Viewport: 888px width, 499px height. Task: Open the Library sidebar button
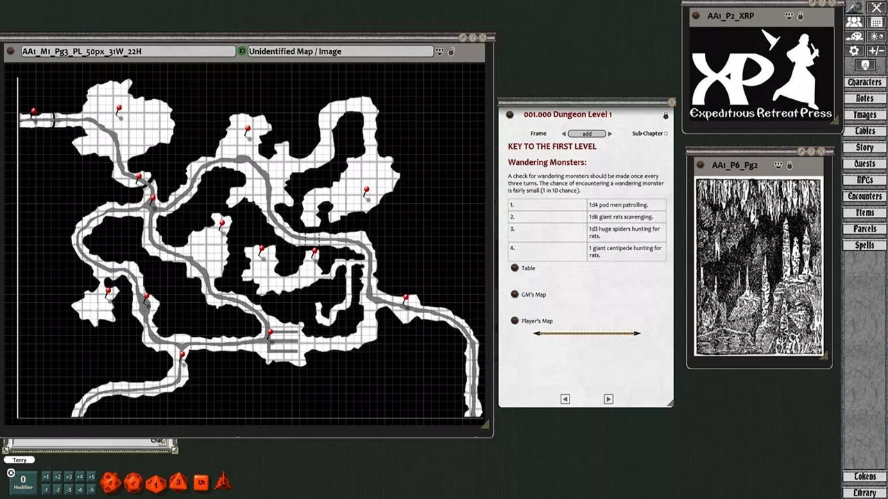tap(864, 493)
